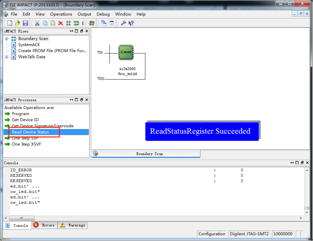Select the Console tab

coord(17,225)
